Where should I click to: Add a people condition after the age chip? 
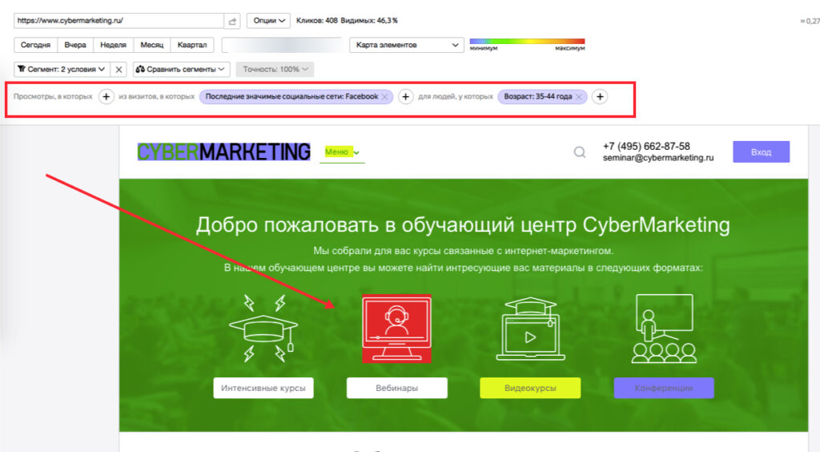(601, 97)
